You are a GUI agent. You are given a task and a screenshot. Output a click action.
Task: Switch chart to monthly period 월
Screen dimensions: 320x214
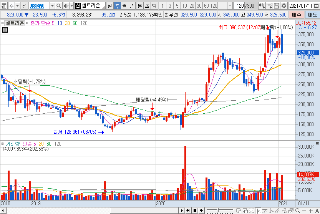(x=124, y=6)
